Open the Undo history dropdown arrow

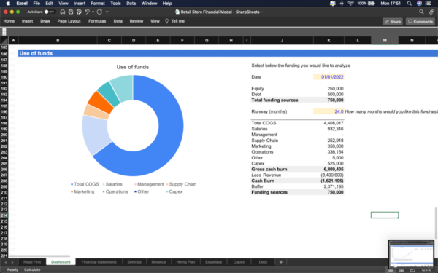93,12
